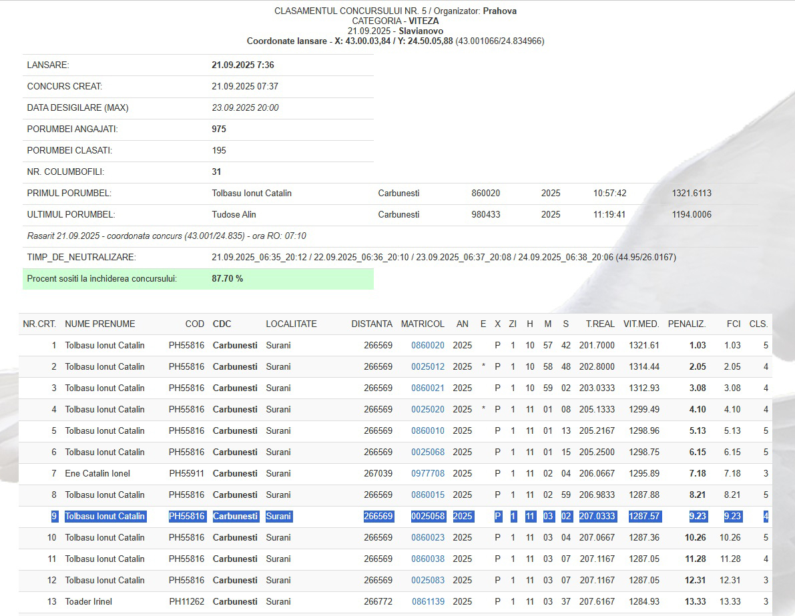Viewport: 795px width, 616px height.
Task: Click pigeon ring number 0860021
Action: (x=427, y=388)
